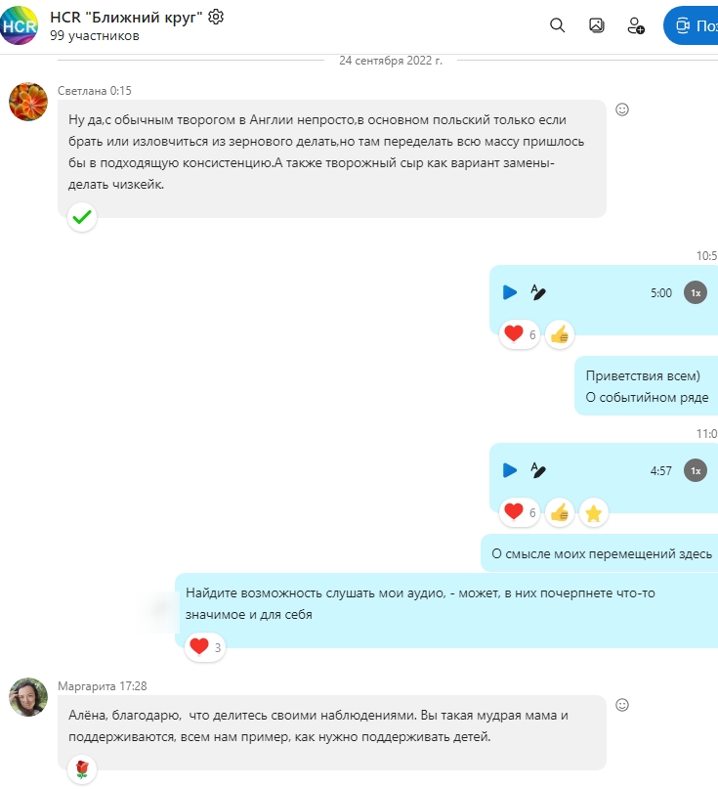This screenshot has width=718, height=789.
Task: Toggle thumbs-up reaction on 5:00 audio
Action: tap(560, 334)
